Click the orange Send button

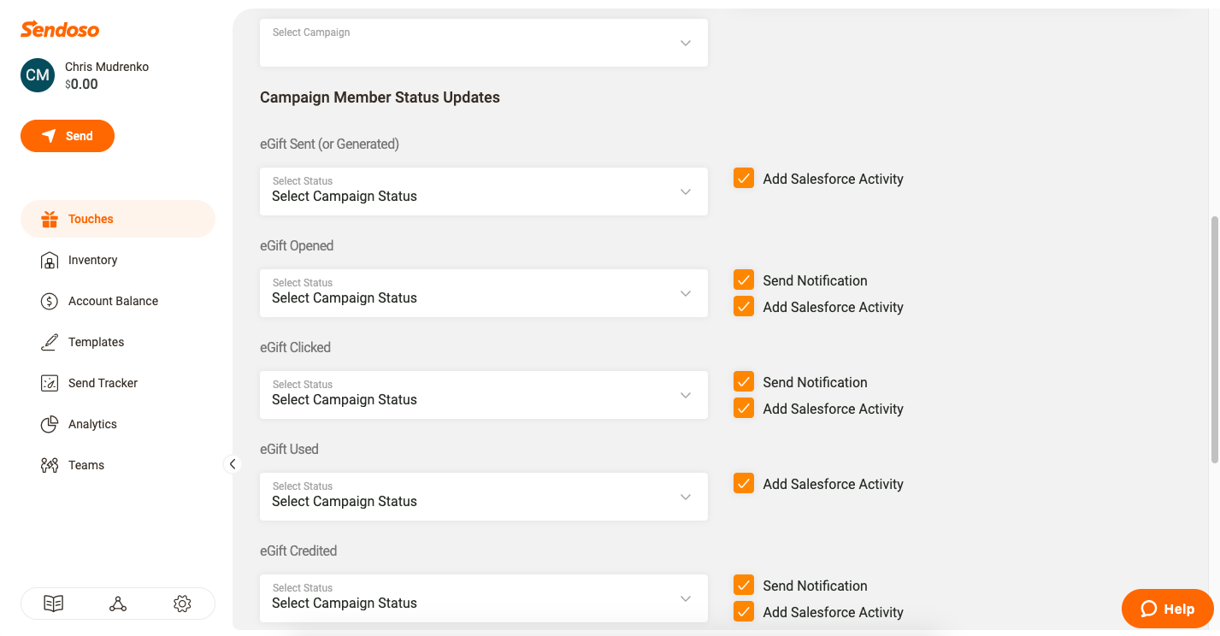click(68, 136)
